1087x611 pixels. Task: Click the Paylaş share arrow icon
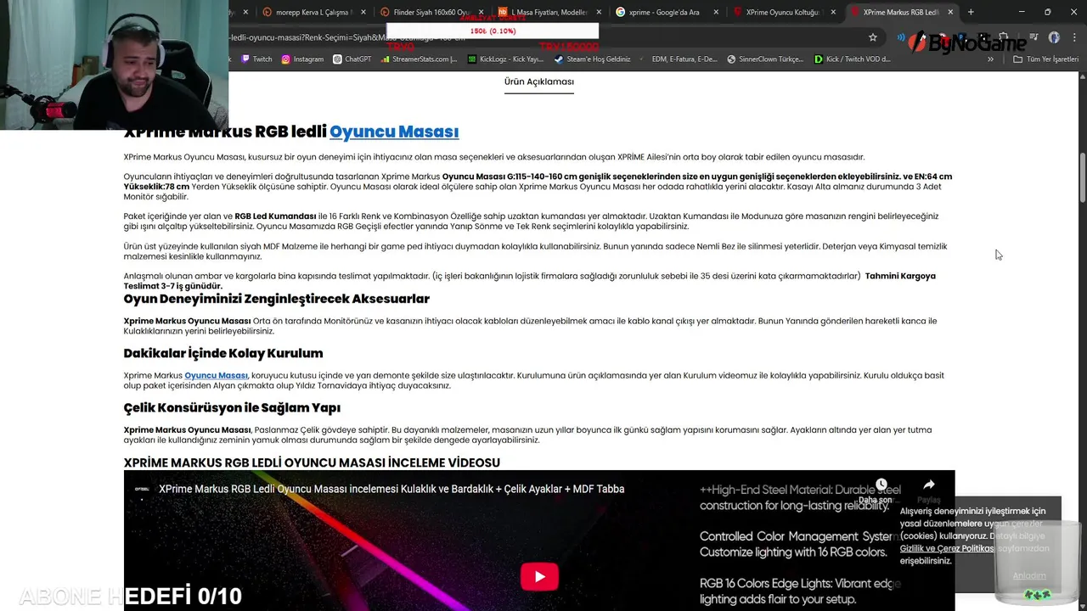pos(929,485)
